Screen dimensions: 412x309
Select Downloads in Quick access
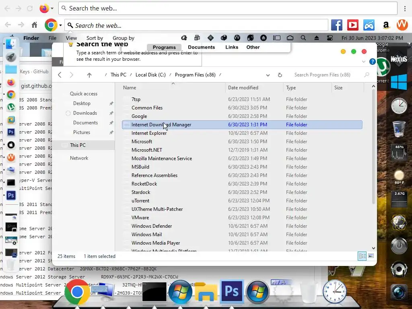[85, 113]
